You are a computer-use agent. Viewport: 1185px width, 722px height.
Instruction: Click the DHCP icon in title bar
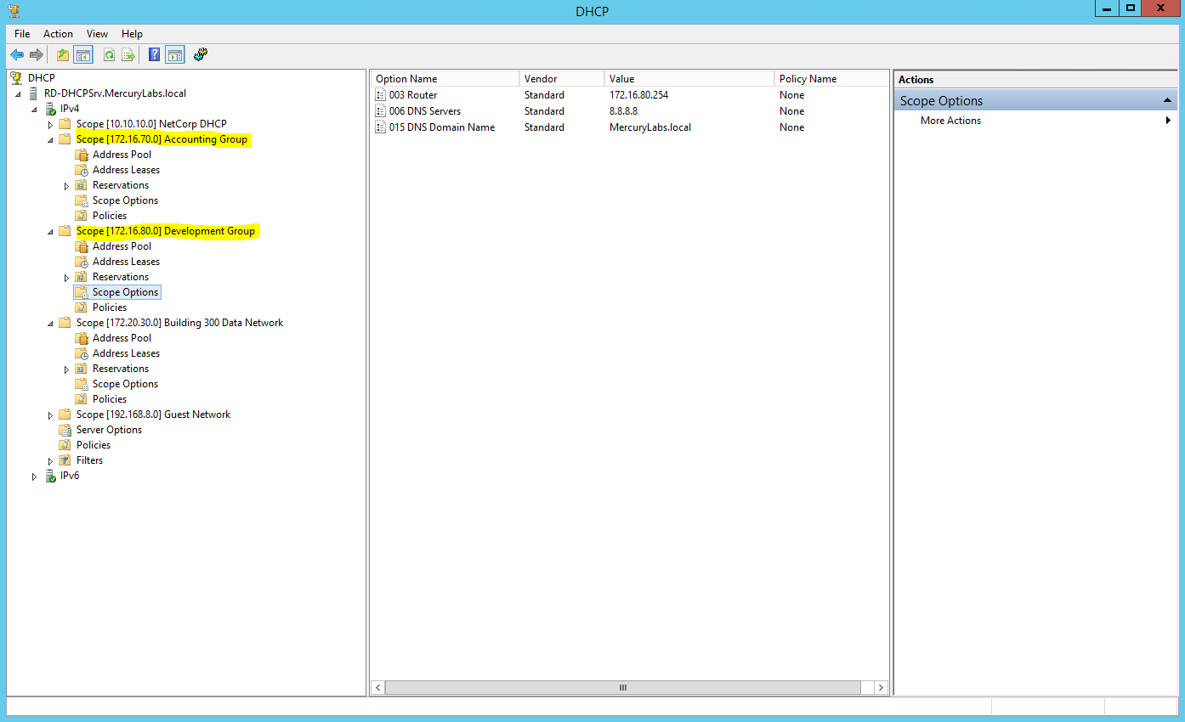[14, 10]
